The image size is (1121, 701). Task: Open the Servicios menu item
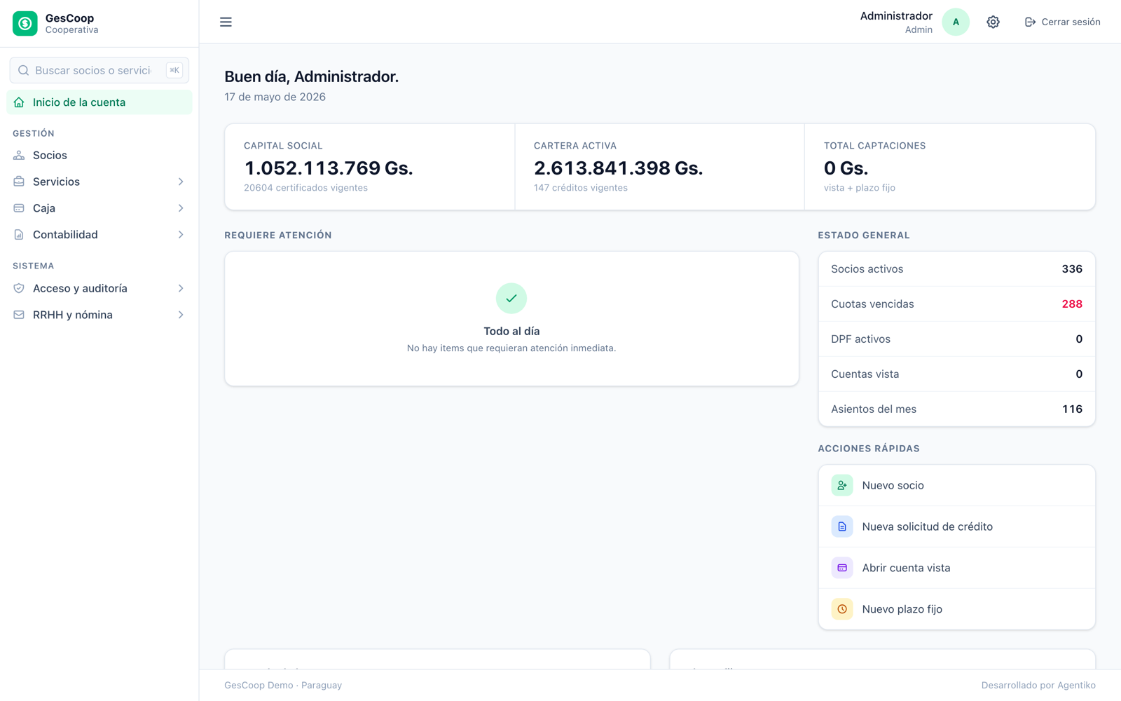point(99,182)
